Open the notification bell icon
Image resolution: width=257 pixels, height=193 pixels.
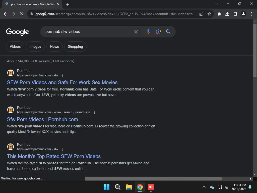pos(250,187)
